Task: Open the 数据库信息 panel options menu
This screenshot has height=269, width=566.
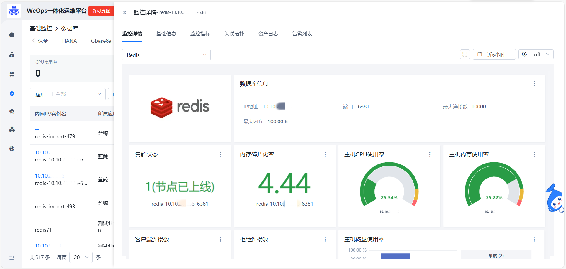Action: coord(534,84)
